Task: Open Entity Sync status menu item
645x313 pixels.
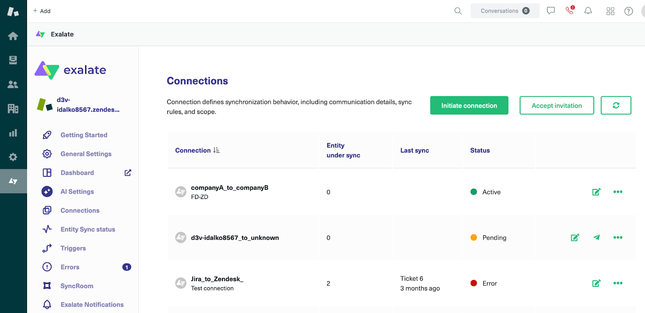Action: pyautogui.click(x=87, y=229)
